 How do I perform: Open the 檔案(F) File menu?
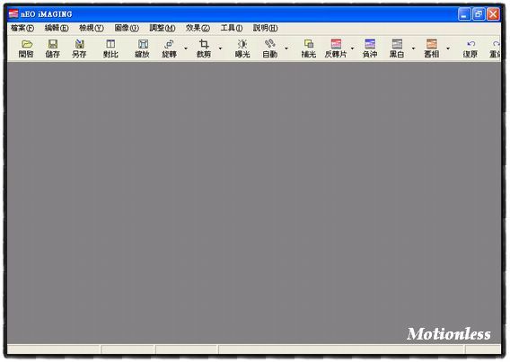[x=22, y=29]
